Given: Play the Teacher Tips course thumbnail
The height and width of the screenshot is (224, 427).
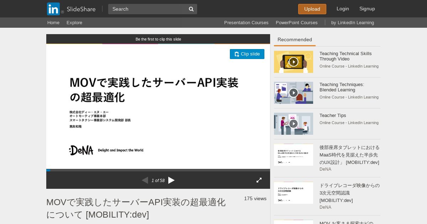Looking at the screenshot, I should click(x=294, y=124).
